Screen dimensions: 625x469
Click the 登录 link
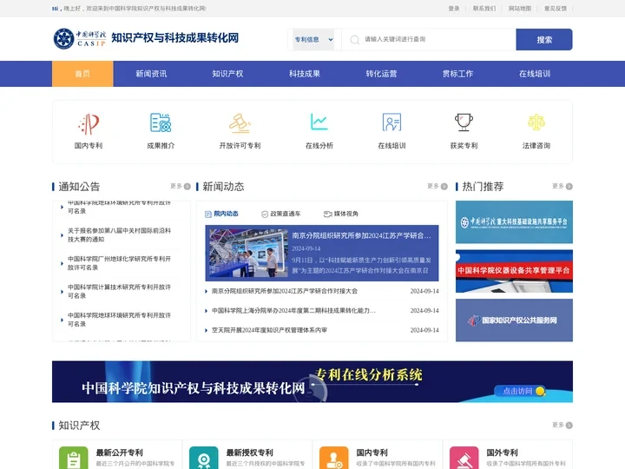454,9
